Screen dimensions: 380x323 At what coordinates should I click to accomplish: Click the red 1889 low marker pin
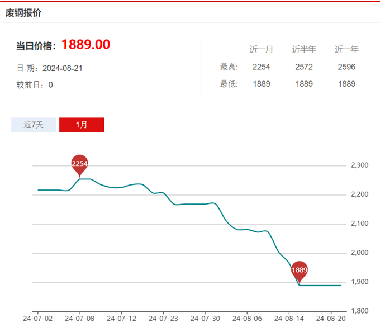[x=300, y=270]
